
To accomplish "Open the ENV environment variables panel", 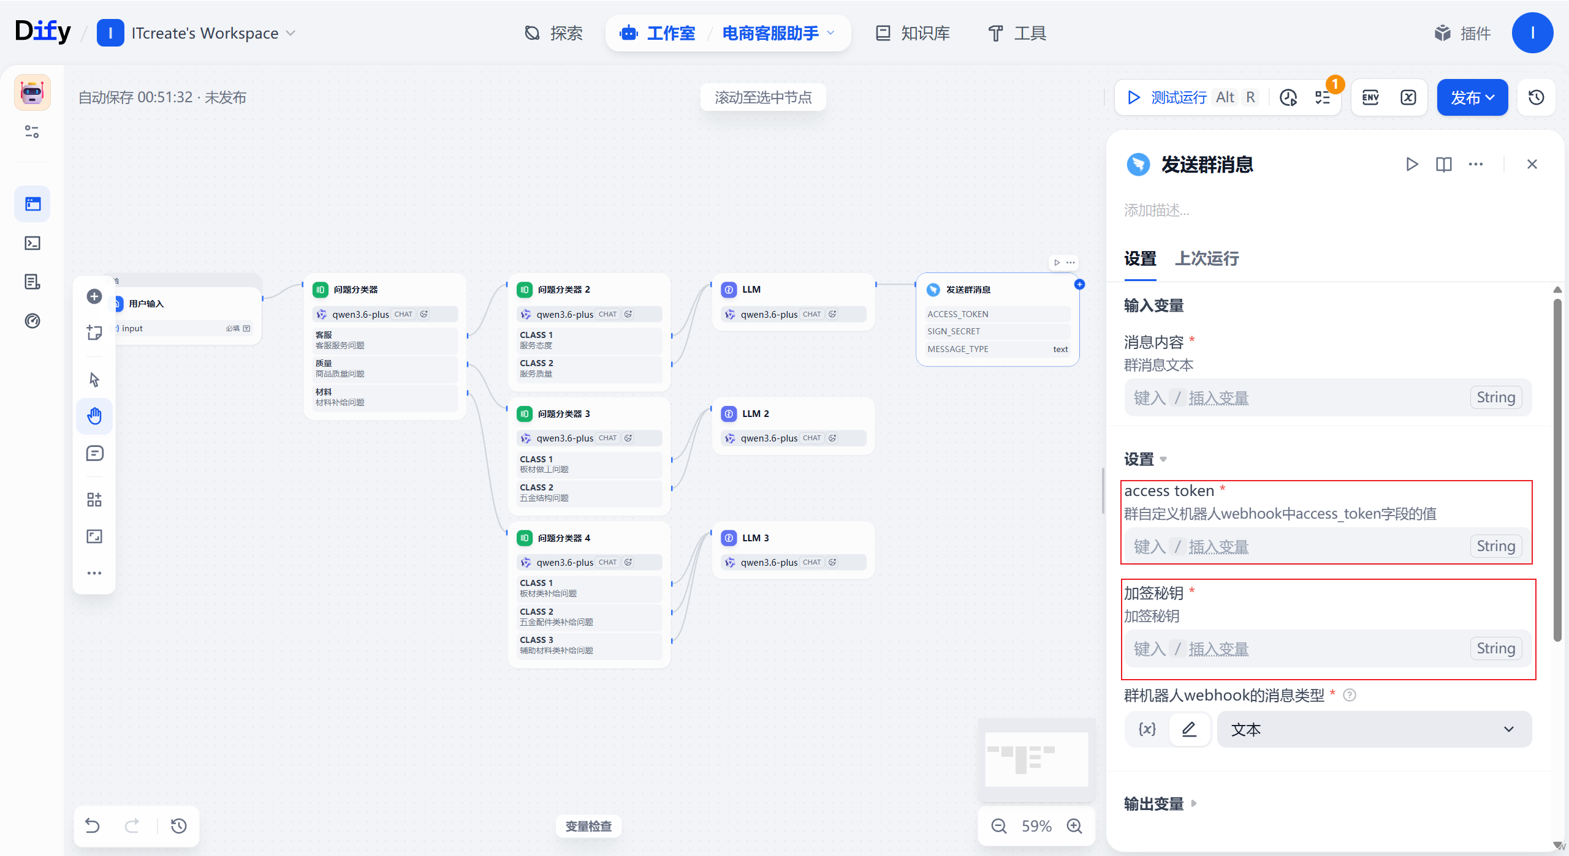I will [1370, 97].
